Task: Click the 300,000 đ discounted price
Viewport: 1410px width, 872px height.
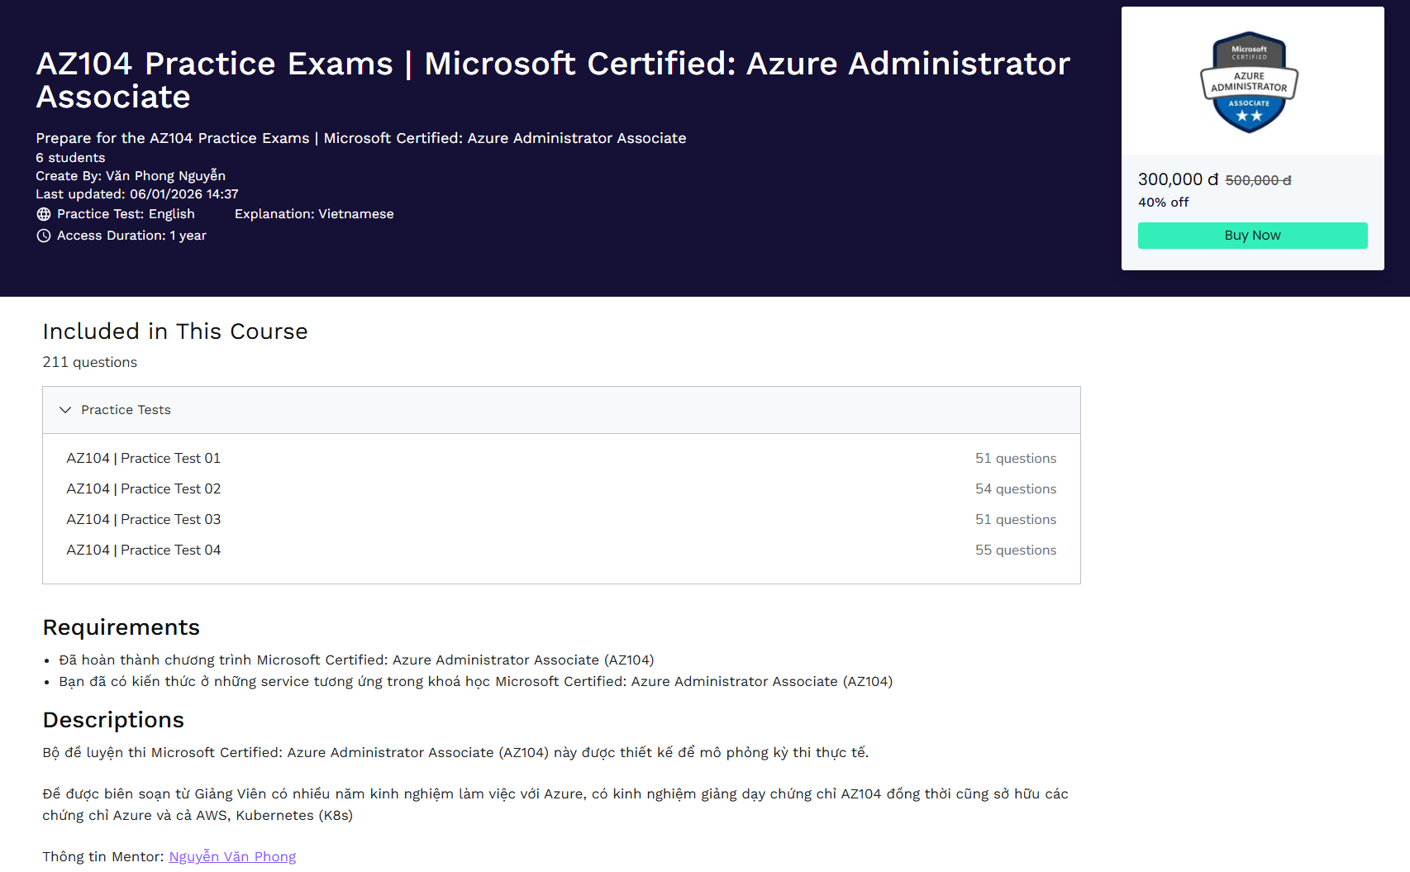Action: pyautogui.click(x=1178, y=179)
